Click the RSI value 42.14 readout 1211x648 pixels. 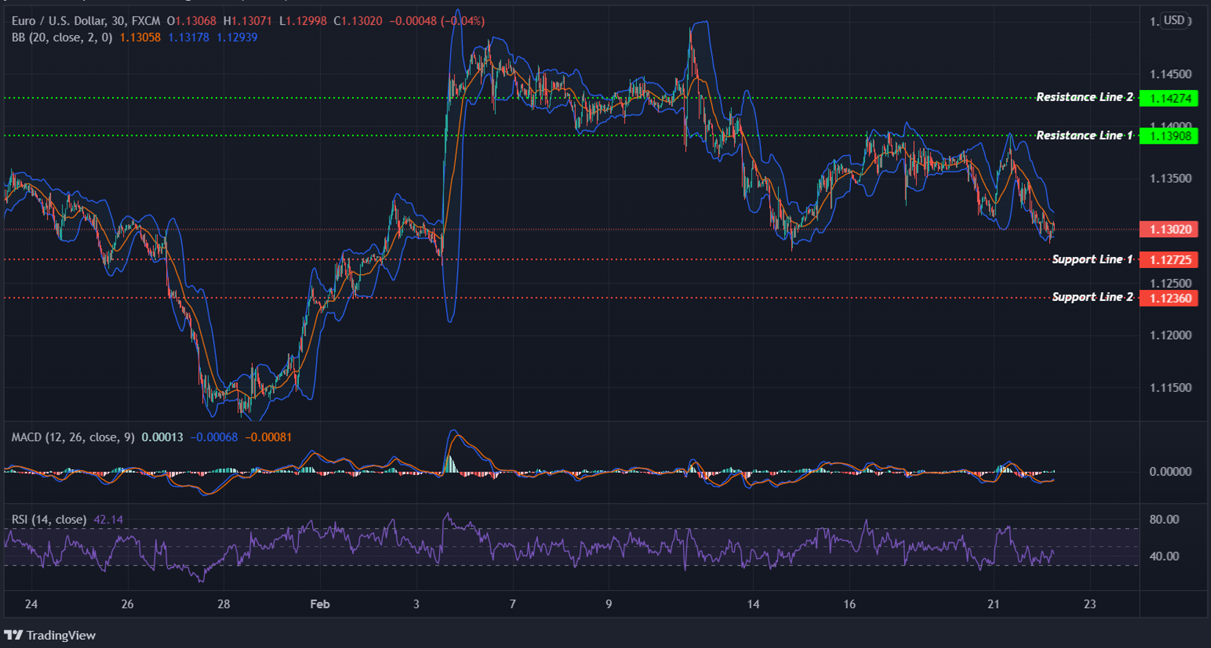(x=110, y=519)
